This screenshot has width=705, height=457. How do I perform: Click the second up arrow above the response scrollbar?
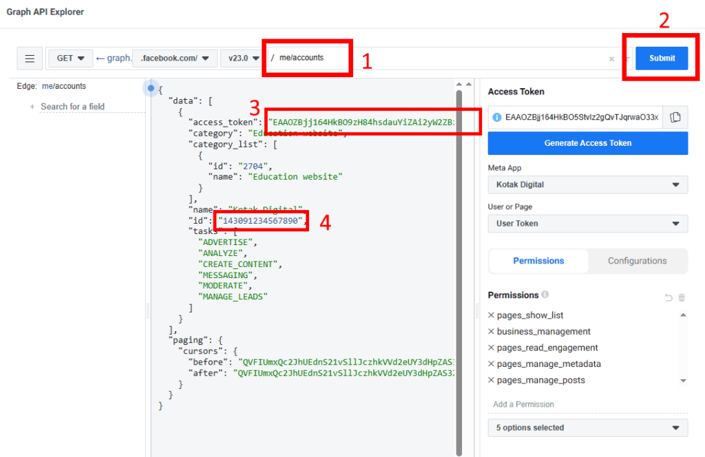469,84
